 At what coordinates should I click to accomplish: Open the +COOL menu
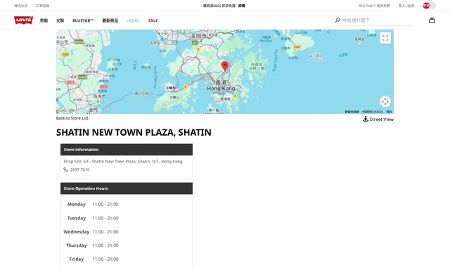(x=133, y=20)
